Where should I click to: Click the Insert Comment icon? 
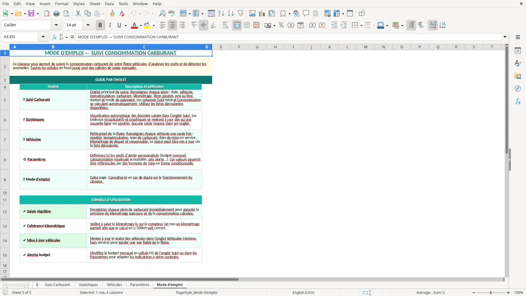(306, 14)
